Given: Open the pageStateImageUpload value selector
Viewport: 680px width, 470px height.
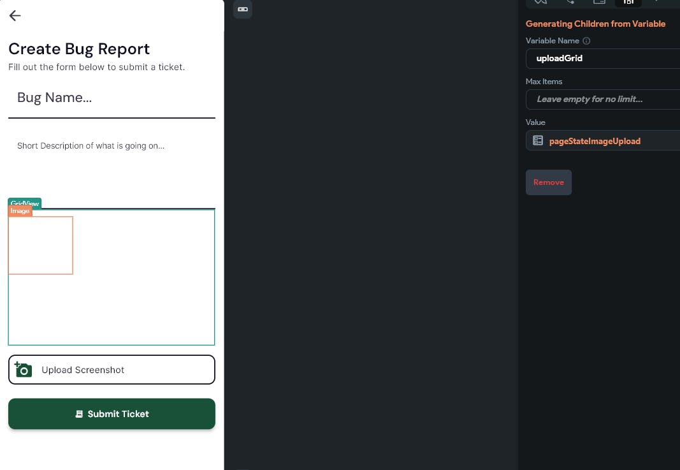Looking at the screenshot, I should pos(603,140).
